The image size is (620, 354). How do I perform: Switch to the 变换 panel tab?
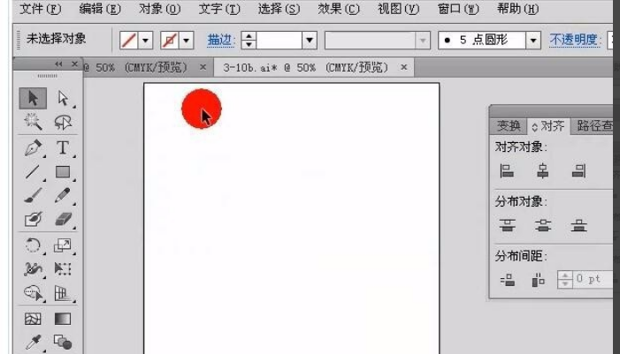click(x=509, y=126)
